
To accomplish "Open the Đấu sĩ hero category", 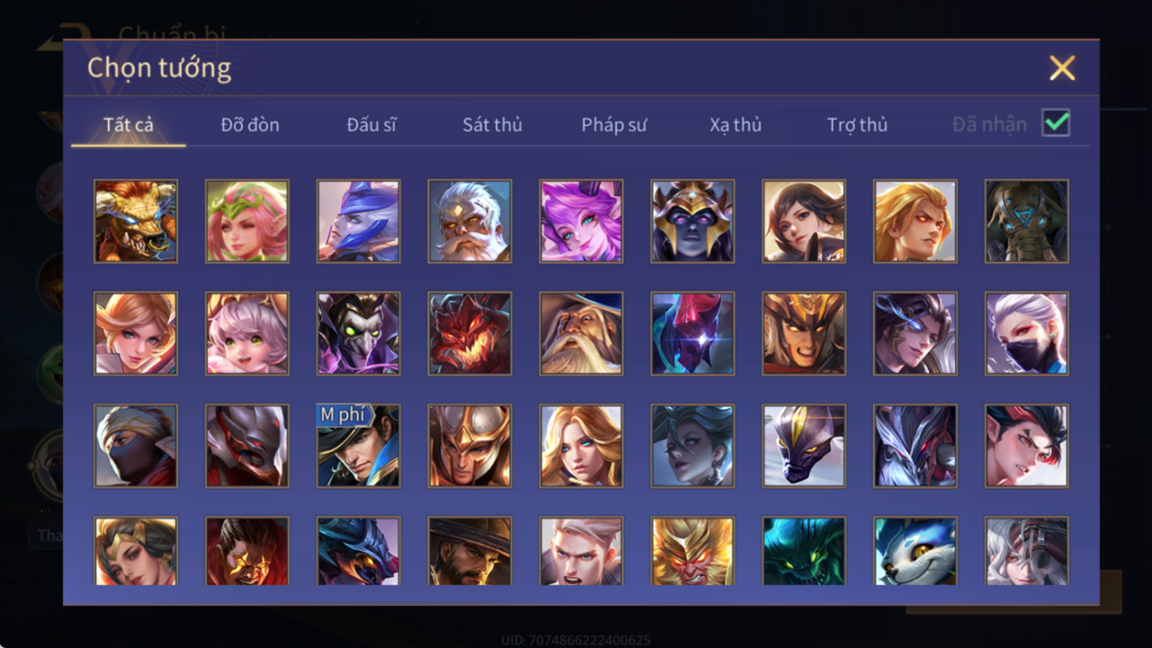I will tap(372, 125).
